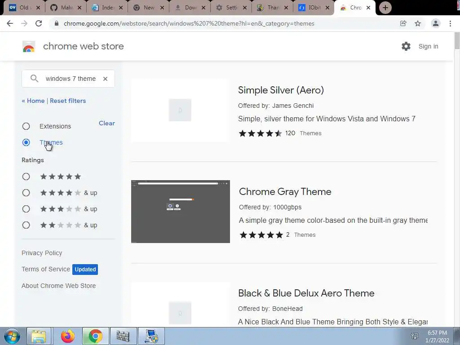Launch Firefox from the taskbar
460x345 pixels.
[68, 336]
